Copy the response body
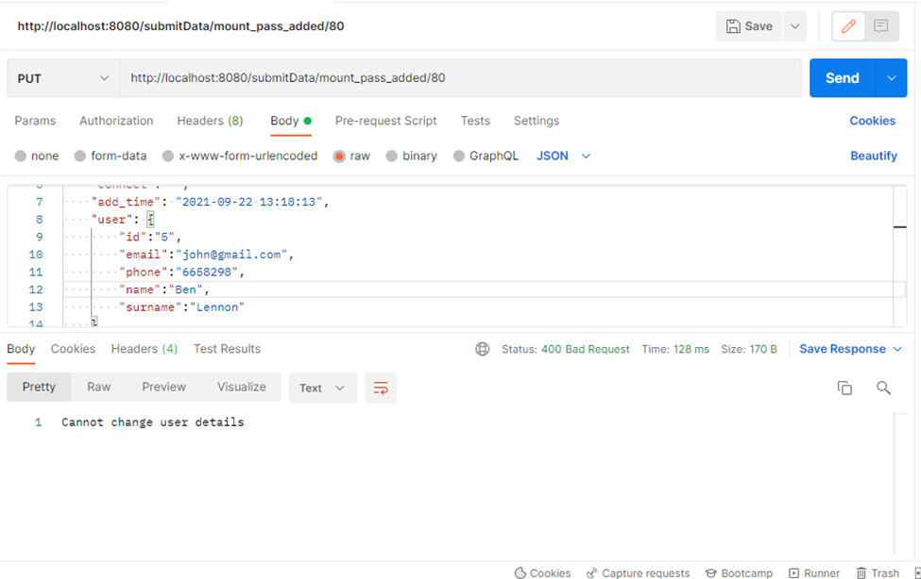This screenshot has height=579, width=921. [x=844, y=388]
